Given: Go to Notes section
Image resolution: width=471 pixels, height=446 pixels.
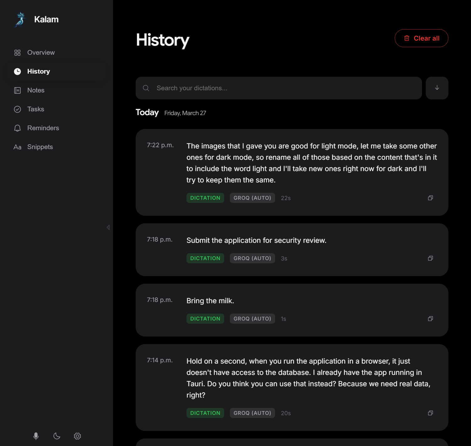Looking at the screenshot, I should coord(57,90).
